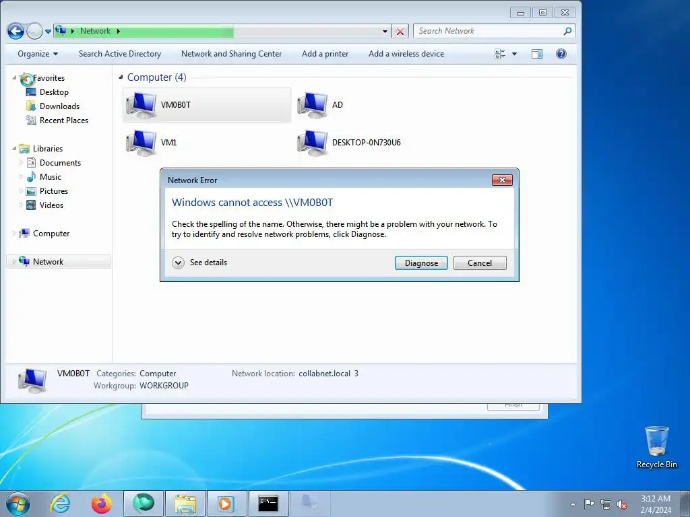Viewport: 690px width, 517px height.
Task: Open the view options dropdown arrow
Action: (x=514, y=54)
